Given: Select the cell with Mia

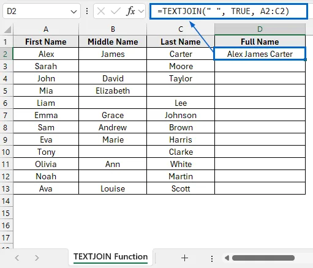Looking at the screenshot, I should tap(46, 91).
